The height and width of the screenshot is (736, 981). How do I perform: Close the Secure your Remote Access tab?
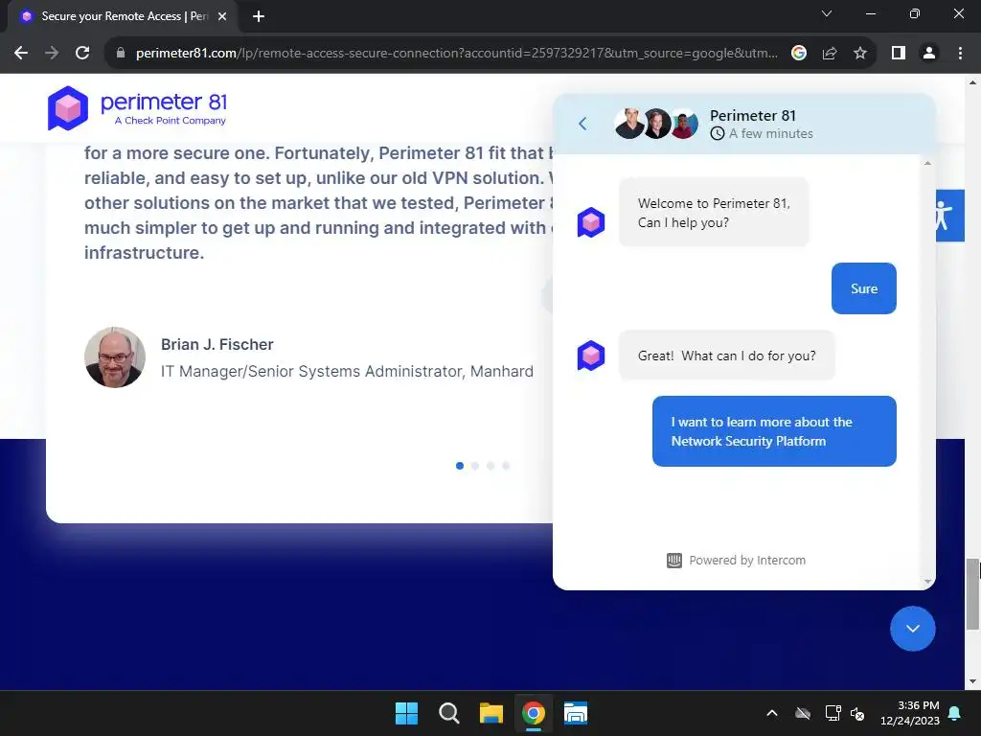tap(222, 16)
